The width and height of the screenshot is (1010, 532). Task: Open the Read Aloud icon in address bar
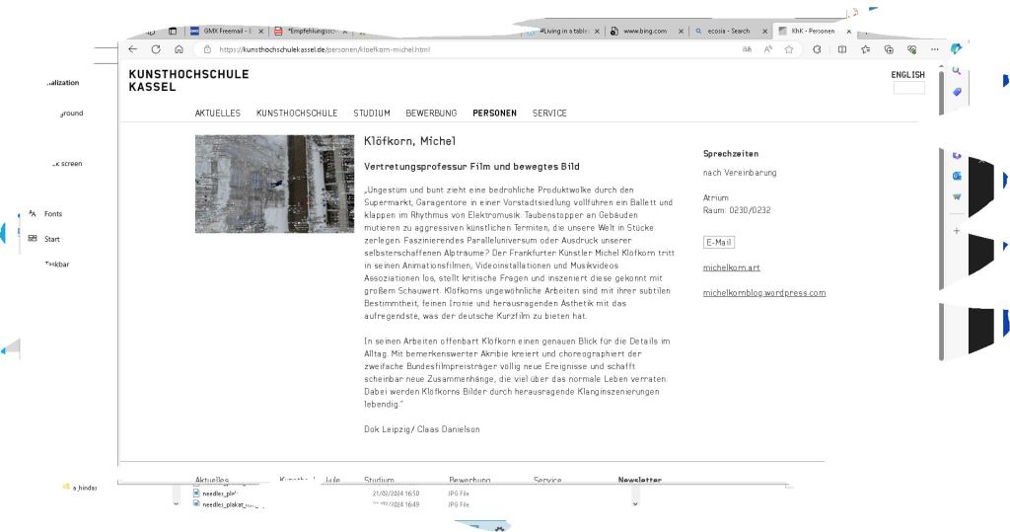click(x=768, y=49)
